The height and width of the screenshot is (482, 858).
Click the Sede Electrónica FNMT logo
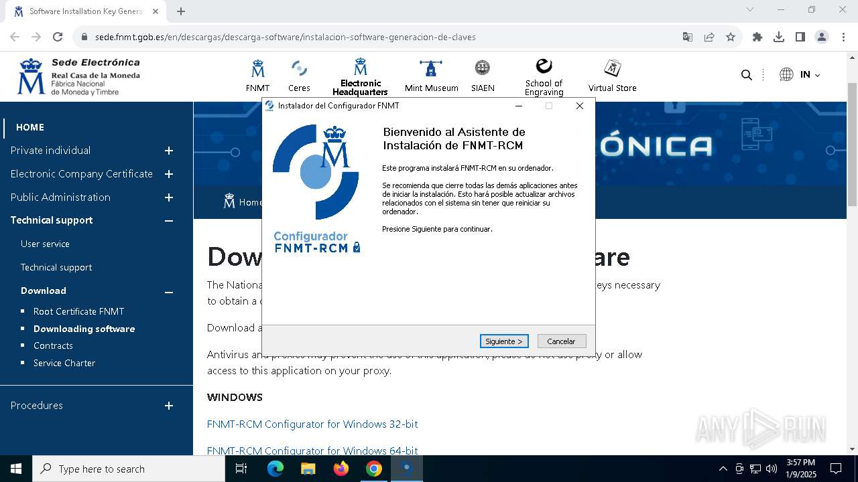[78, 76]
